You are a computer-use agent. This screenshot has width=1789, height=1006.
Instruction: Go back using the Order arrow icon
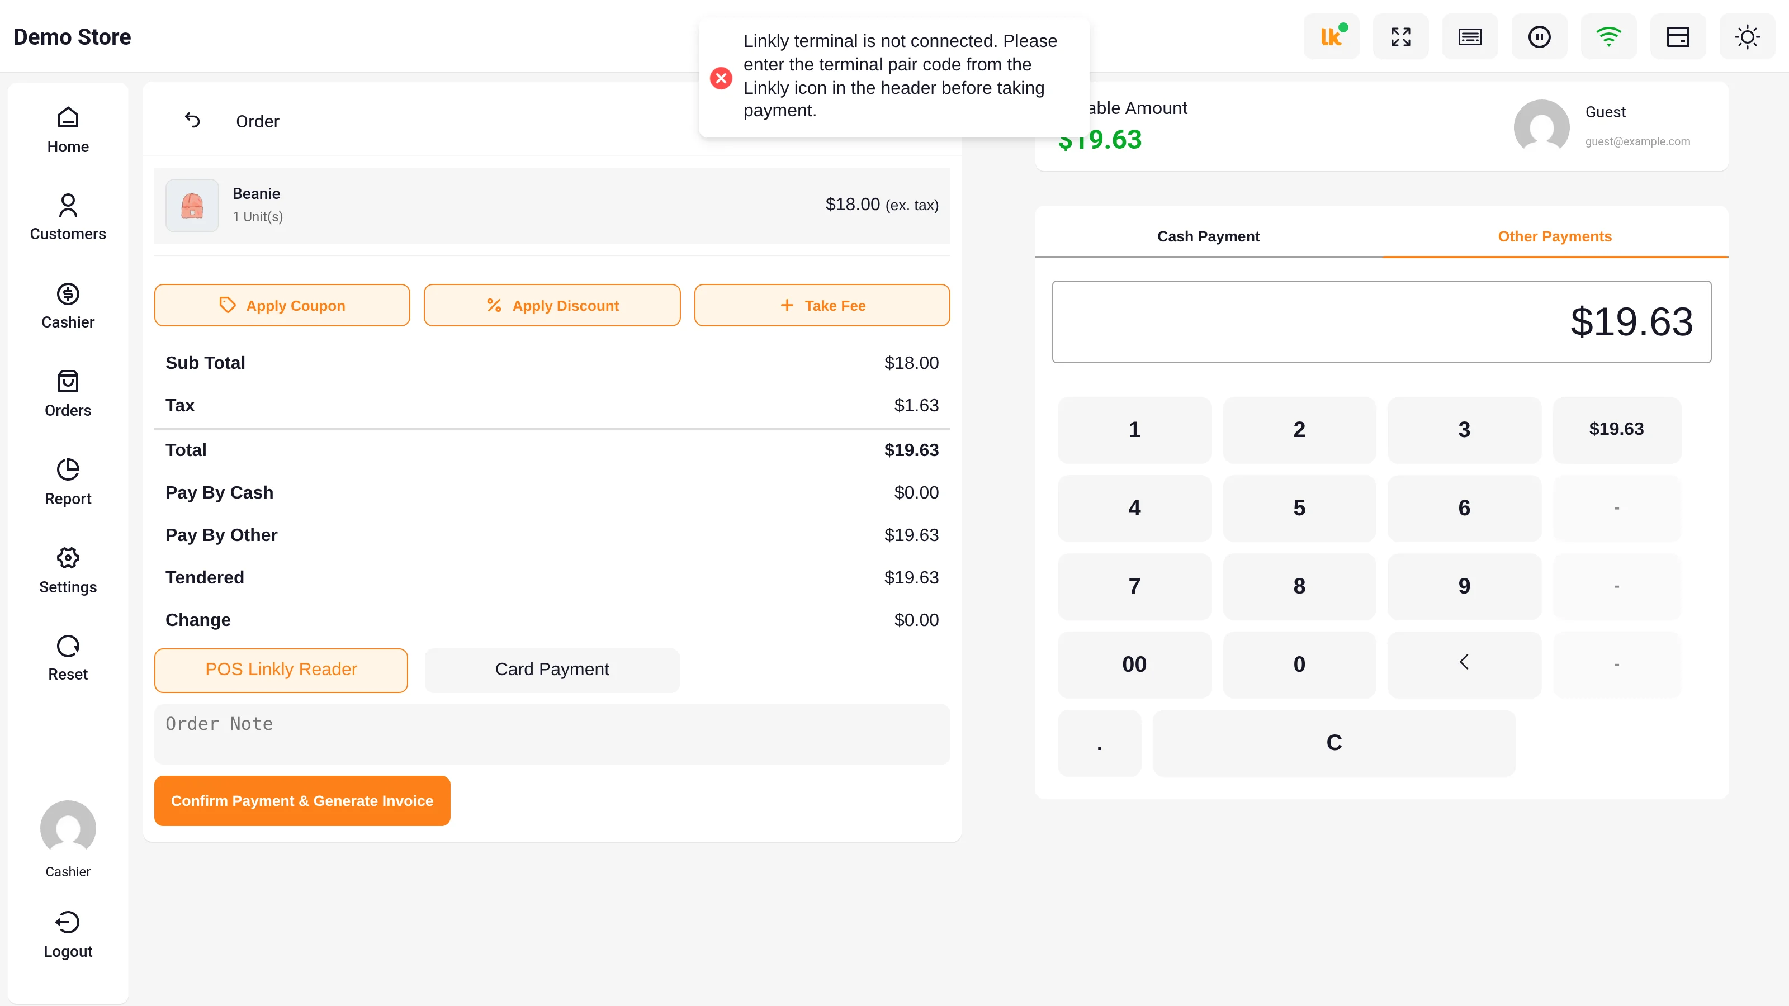192,121
